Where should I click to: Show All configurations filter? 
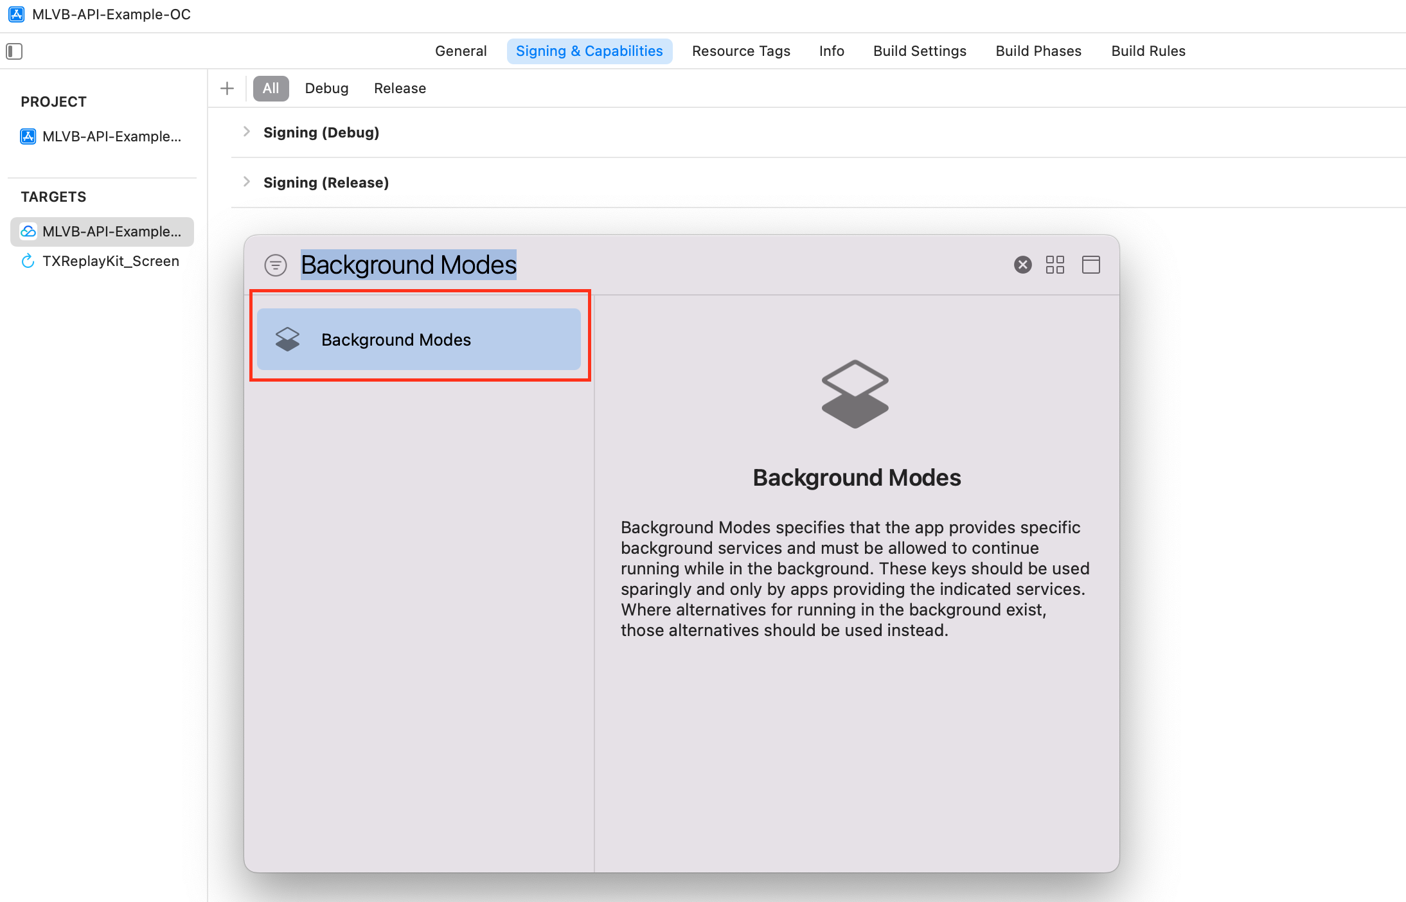tap(271, 88)
